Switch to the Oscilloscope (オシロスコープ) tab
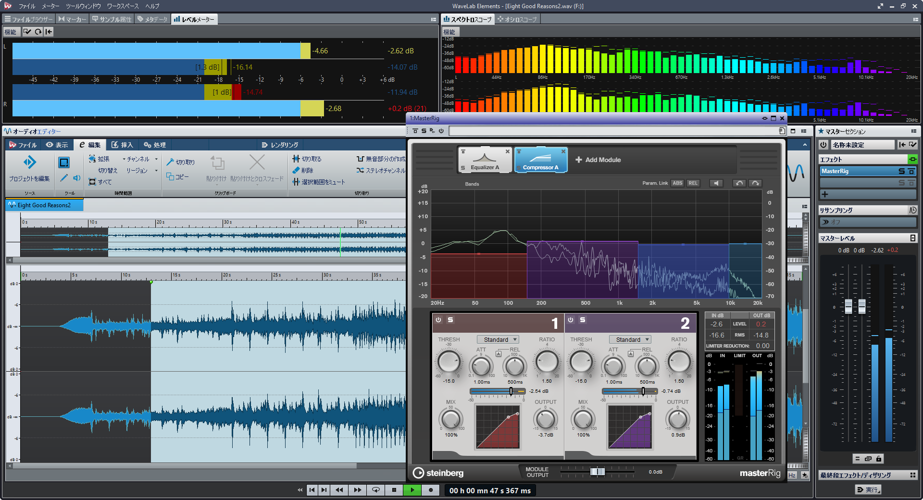The width and height of the screenshot is (923, 500). point(517,19)
